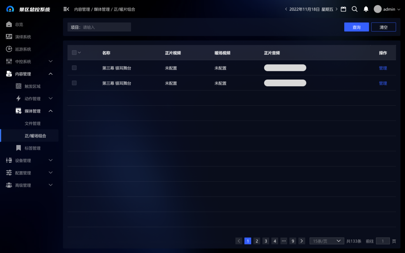Open 触发区域 from sidebar

click(x=32, y=86)
